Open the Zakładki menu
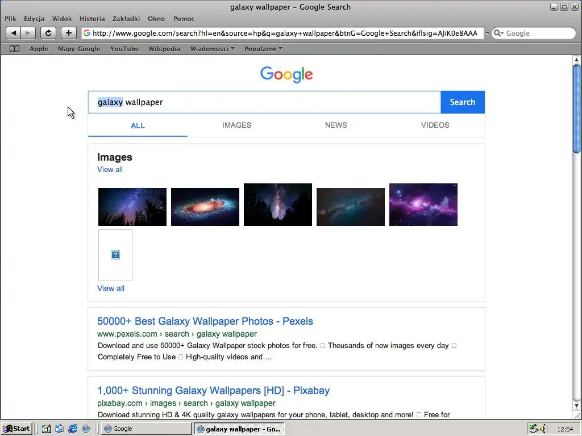 [126, 19]
